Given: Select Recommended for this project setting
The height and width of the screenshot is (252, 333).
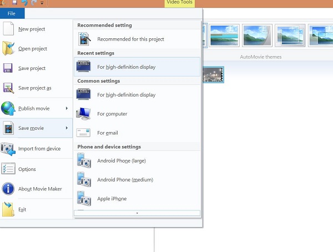Looking at the screenshot, I should pos(137,39).
